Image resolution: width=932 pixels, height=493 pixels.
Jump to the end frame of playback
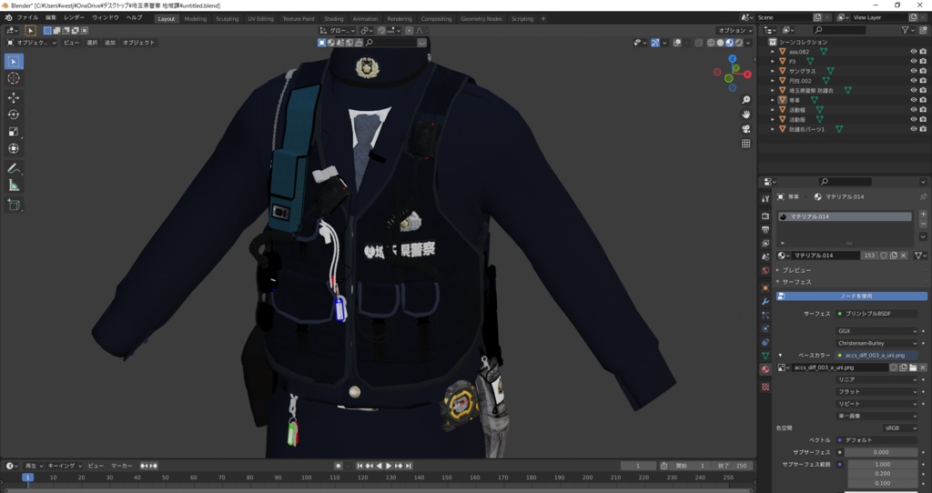point(409,466)
